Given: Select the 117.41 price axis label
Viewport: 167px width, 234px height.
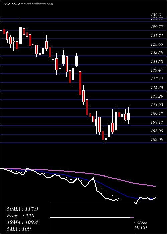Looking at the screenshot, I should coord(157,79).
